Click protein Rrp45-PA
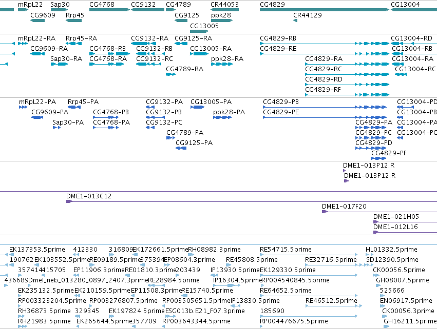 point(83,102)
